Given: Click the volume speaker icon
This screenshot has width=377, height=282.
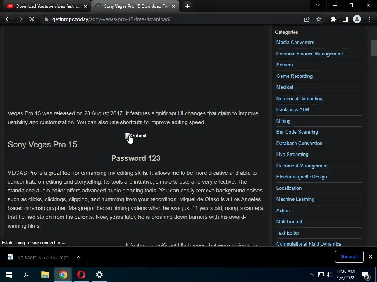Looking at the screenshot, I should click(329, 275).
